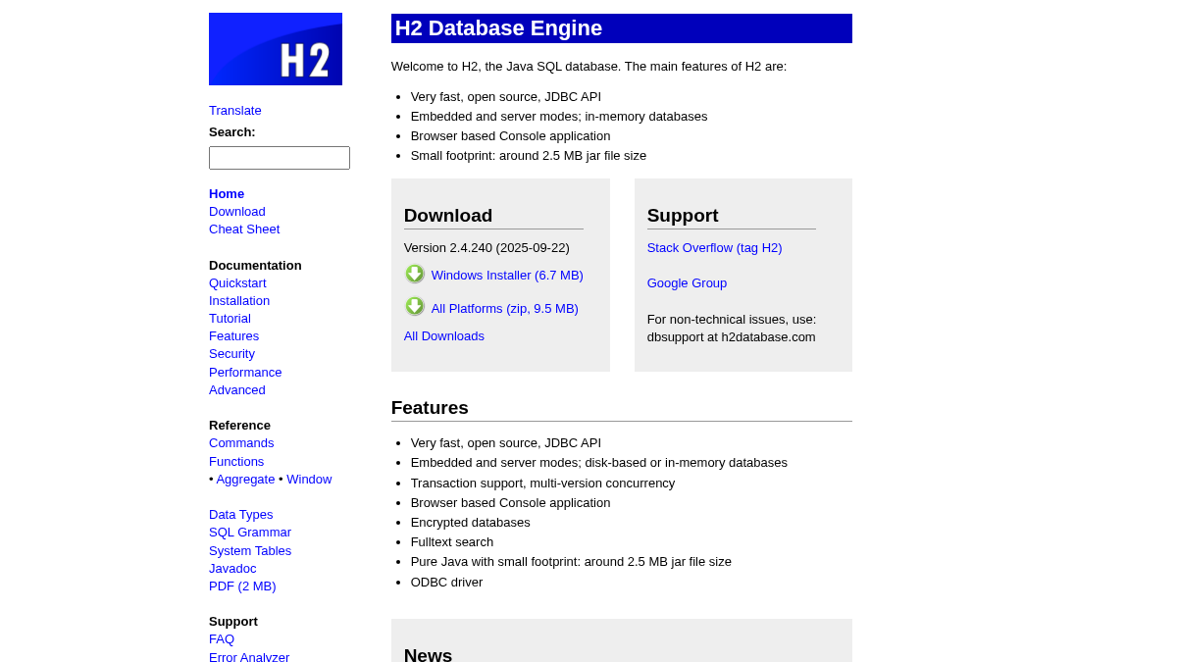Download the PDF (2 MB) documentation

click(242, 586)
